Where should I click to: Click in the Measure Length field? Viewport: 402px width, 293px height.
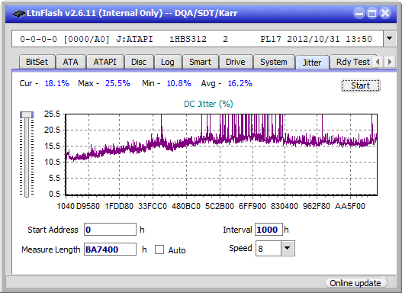[x=110, y=250]
